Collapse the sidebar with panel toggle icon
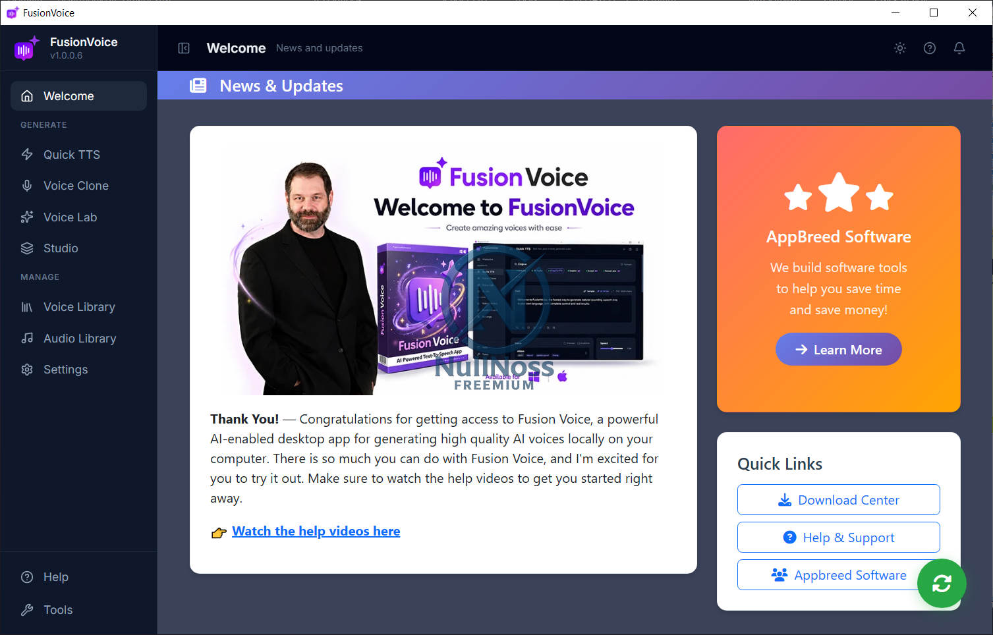 click(x=184, y=48)
